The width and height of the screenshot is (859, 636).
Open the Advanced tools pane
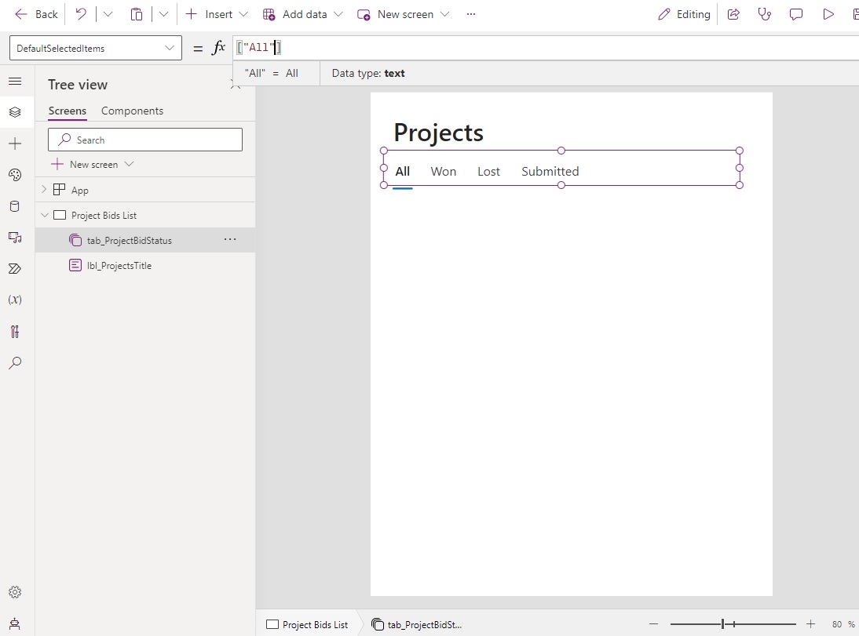16,332
